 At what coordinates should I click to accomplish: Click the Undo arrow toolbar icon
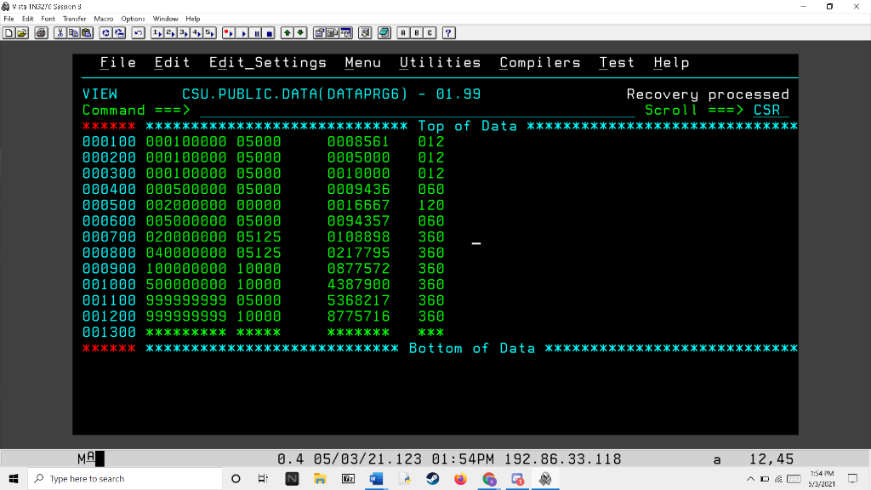click(x=139, y=33)
